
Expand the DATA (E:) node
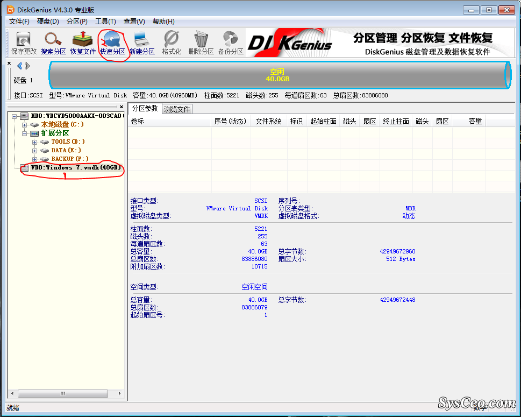point(34,151)
